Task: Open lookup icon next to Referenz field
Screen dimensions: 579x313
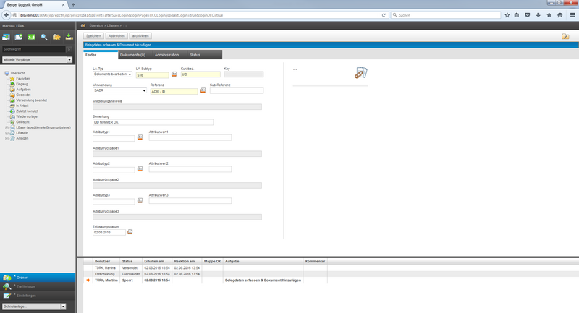Action: point(203,90)
